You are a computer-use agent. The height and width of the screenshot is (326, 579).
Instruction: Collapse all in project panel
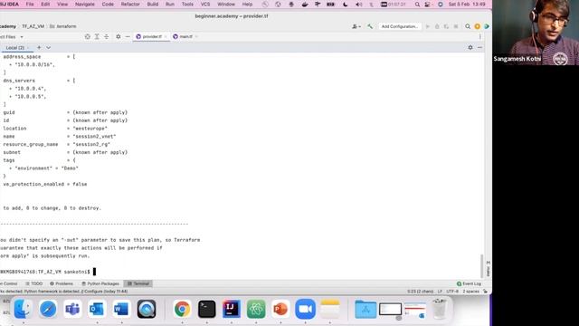[107, 36]
